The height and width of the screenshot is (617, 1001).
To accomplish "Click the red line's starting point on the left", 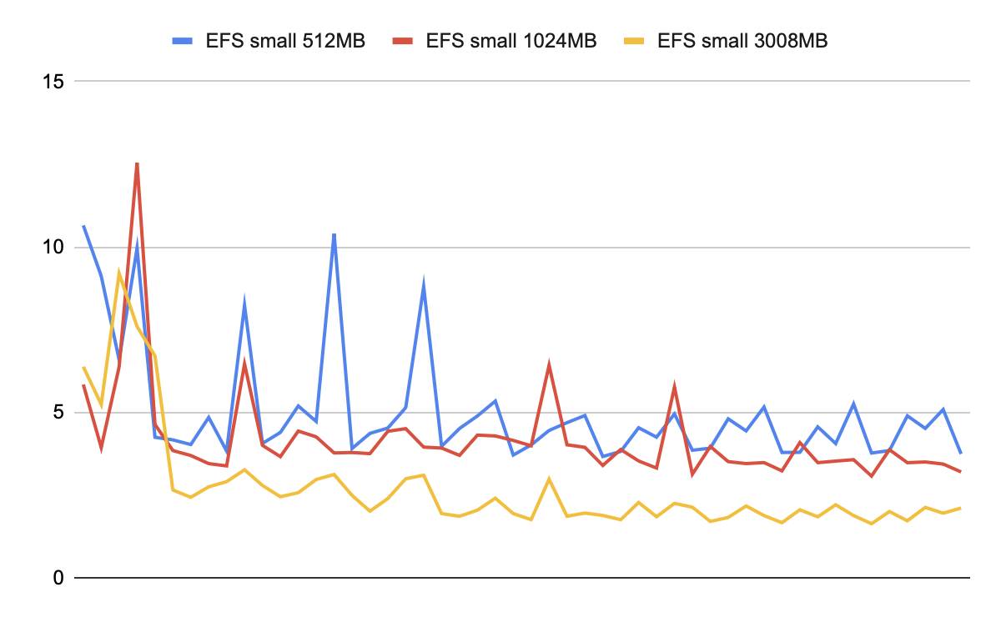I will (x=83, y=384).
